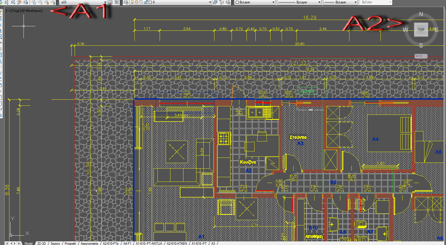Click the WCS coordinate system button
The width and height of the screenshot is (446, 245).
[x=421, y=56]
